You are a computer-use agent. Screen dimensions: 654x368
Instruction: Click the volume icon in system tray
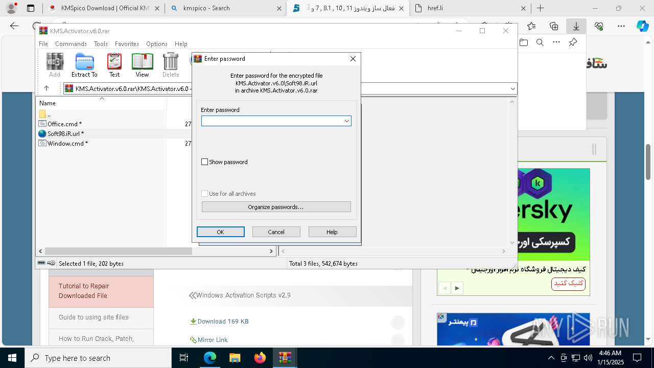point(588,358)
